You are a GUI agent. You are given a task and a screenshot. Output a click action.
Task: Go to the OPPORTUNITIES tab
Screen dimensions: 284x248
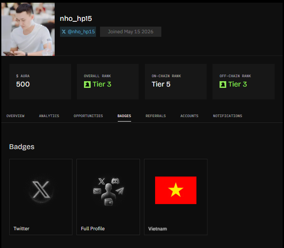[88, 116]
